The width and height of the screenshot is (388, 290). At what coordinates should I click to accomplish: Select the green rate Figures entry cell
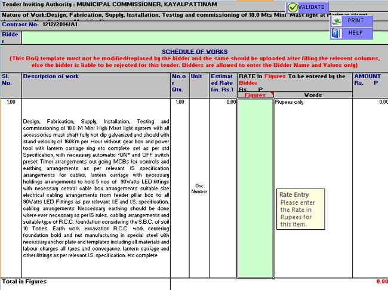pyautogui.click(x=255, y=188)
